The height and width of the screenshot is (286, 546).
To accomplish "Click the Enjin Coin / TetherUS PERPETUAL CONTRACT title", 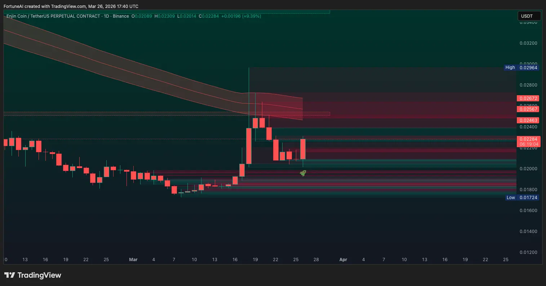I will [53, 16].
